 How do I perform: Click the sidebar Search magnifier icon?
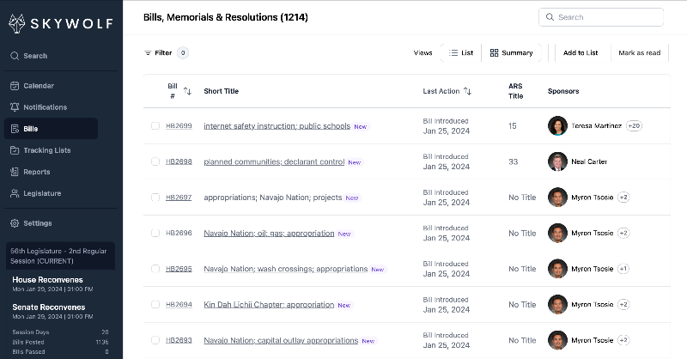coord(15,56)
